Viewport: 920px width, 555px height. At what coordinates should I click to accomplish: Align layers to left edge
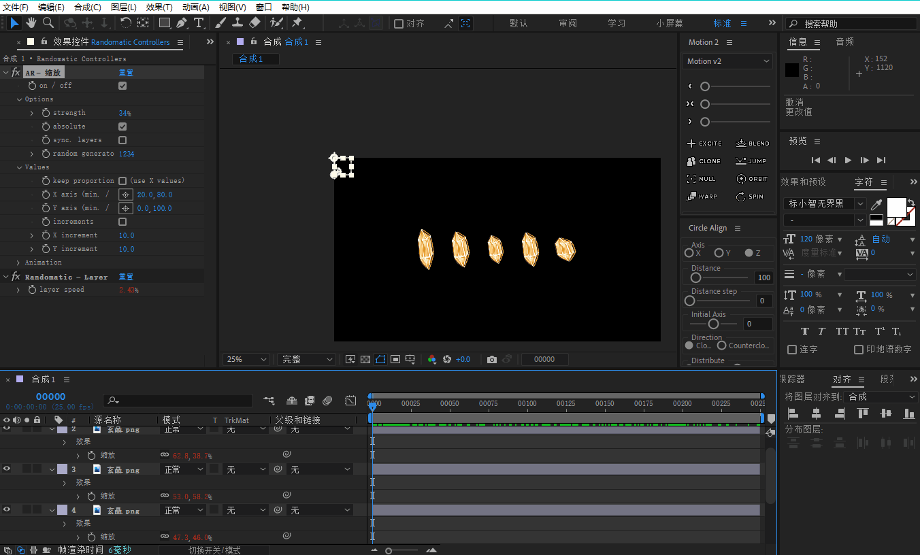(x=793, y=413)
